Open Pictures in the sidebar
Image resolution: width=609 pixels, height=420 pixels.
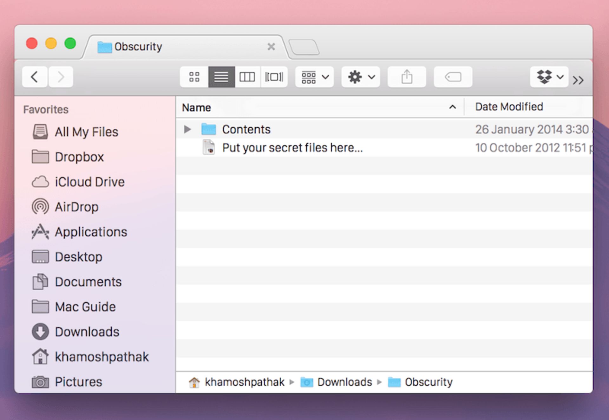(79, 382)
